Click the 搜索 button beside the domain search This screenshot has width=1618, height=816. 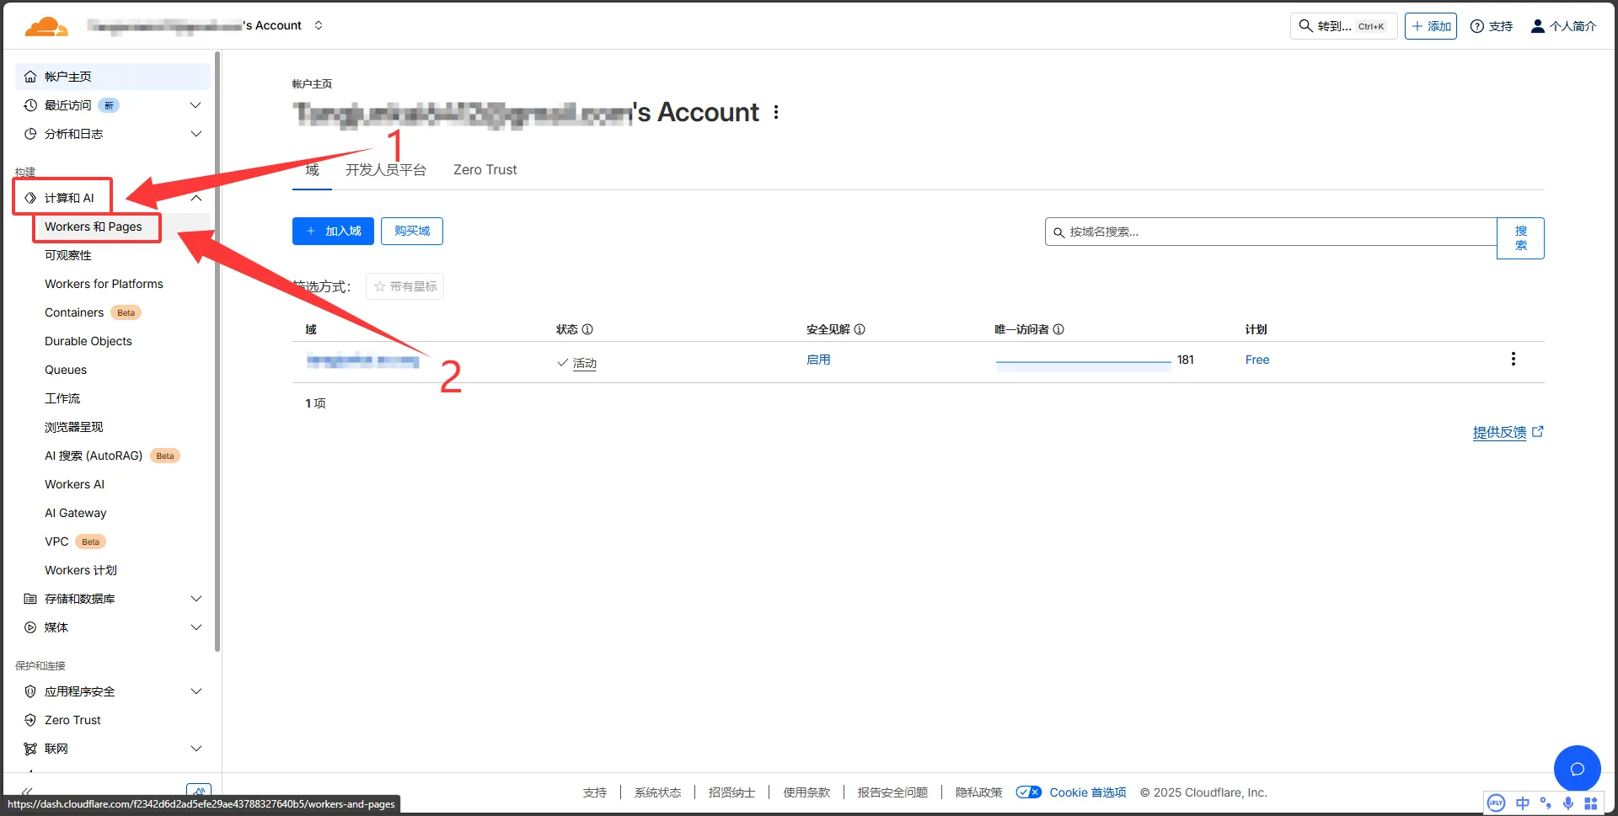pos(1520,238)
